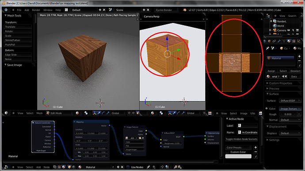Click the viewport shading sphere icon in left viewport
This screenshot has width=305, height=171.
[77, 113]
